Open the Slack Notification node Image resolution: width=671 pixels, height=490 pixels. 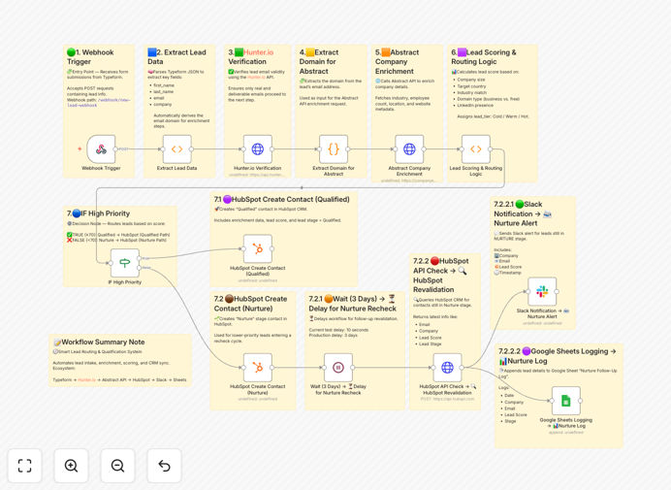tap(542, 292)
